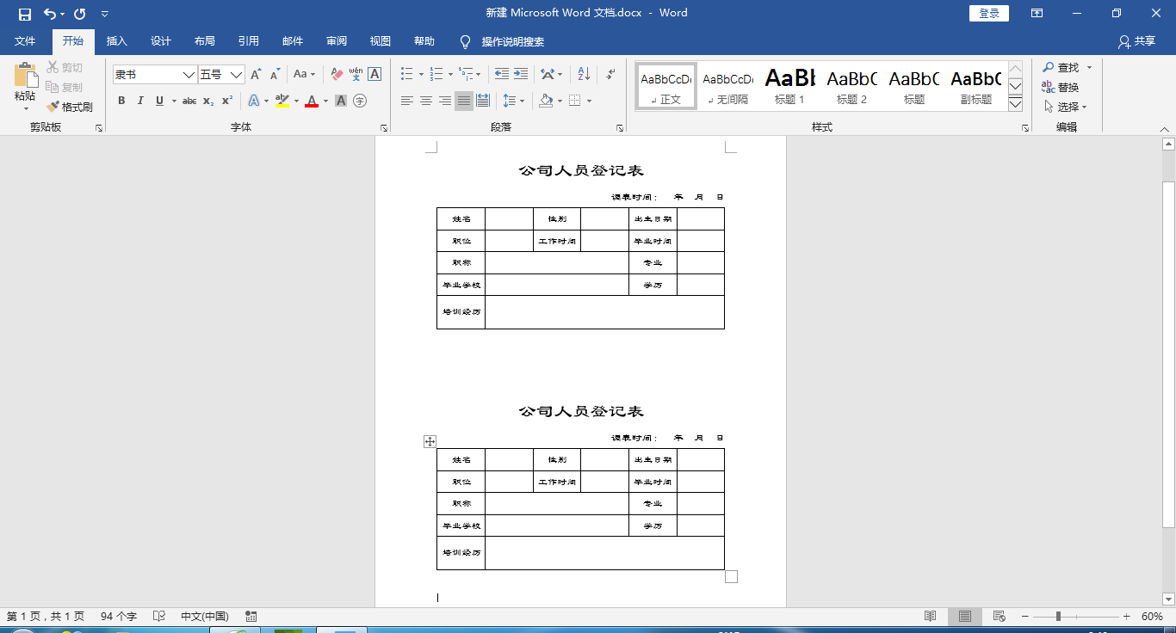Switch to the Review (审阅) tab
The image size is (1176, 633).
(x=337, y=41)
